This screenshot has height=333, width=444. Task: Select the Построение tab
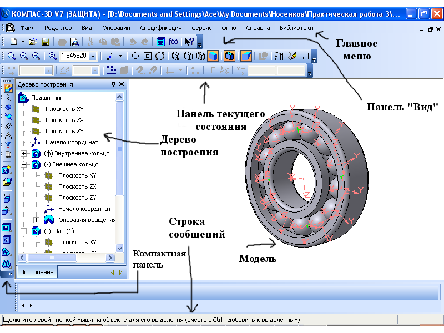pos(37,272)
